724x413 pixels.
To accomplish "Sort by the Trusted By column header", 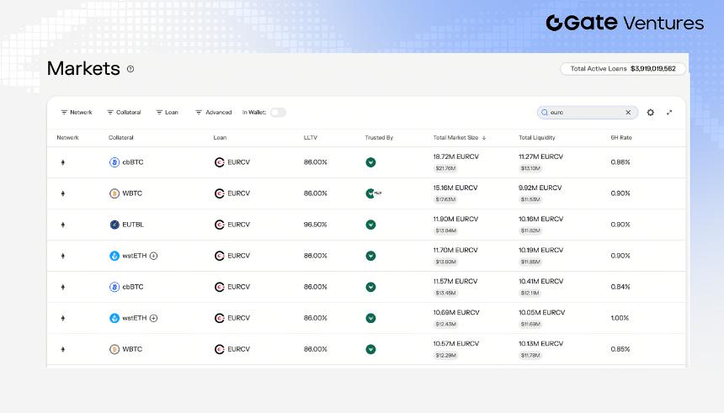I will click(379, 137).
